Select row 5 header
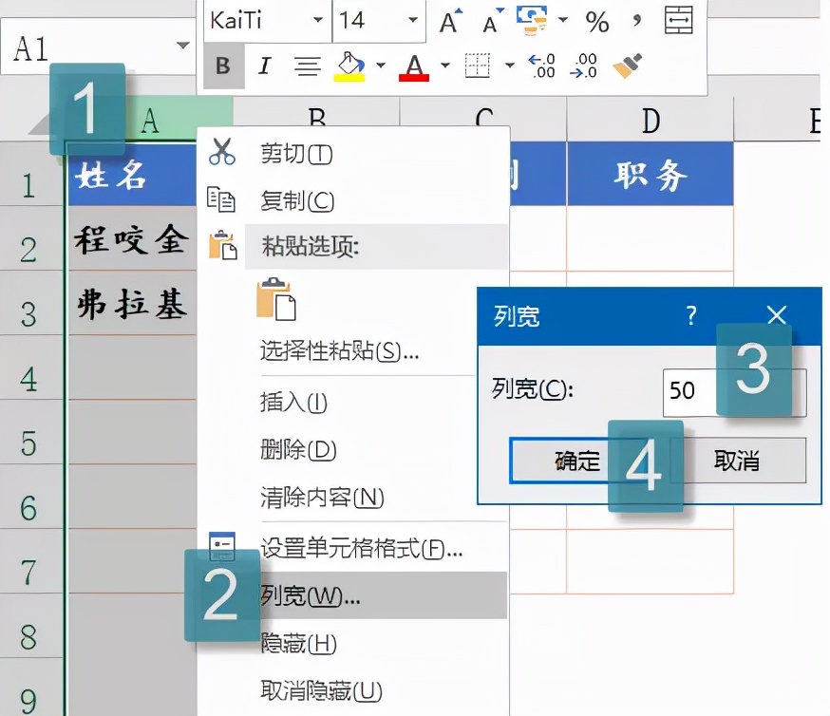 click(x=30, y=432)
